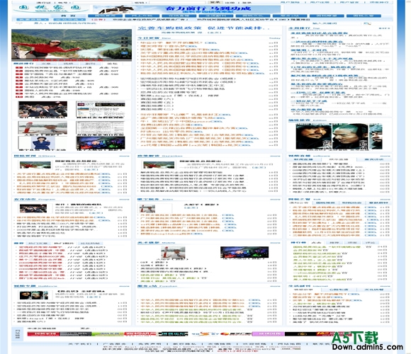Select the '首页' home navigation tab
This screenshot has height=354, width=411.
(x=68, y=16)
